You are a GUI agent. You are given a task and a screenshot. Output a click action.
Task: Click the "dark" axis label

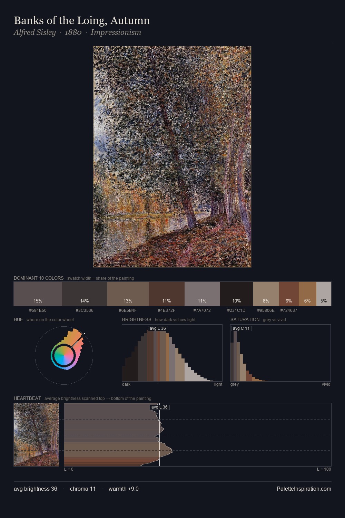tap(126, 384)
